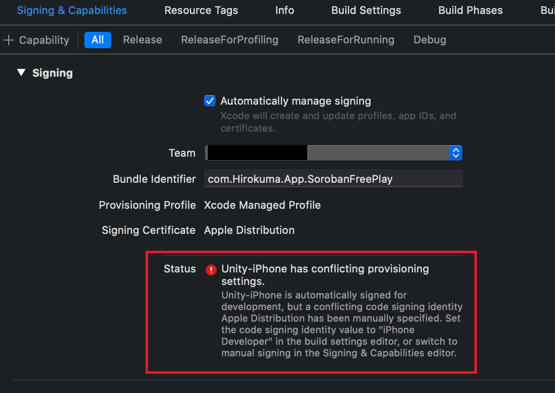Select the Release configuration filter
Screen dimensions: 555x393
tap(142, 40)
